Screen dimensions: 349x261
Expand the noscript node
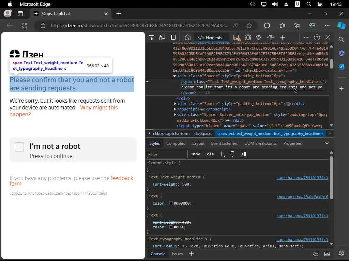coord(175,109)
